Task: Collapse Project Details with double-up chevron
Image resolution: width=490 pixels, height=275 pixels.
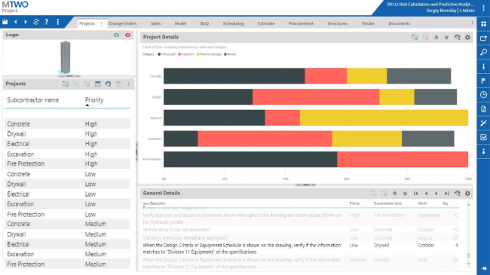Action: 436,37
